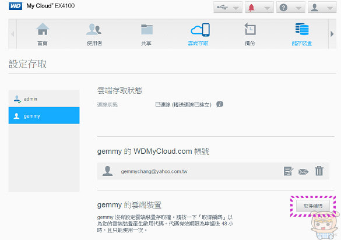Click the 取得編碼 get code button
The image size is (341, 240).
coord(313,206)
